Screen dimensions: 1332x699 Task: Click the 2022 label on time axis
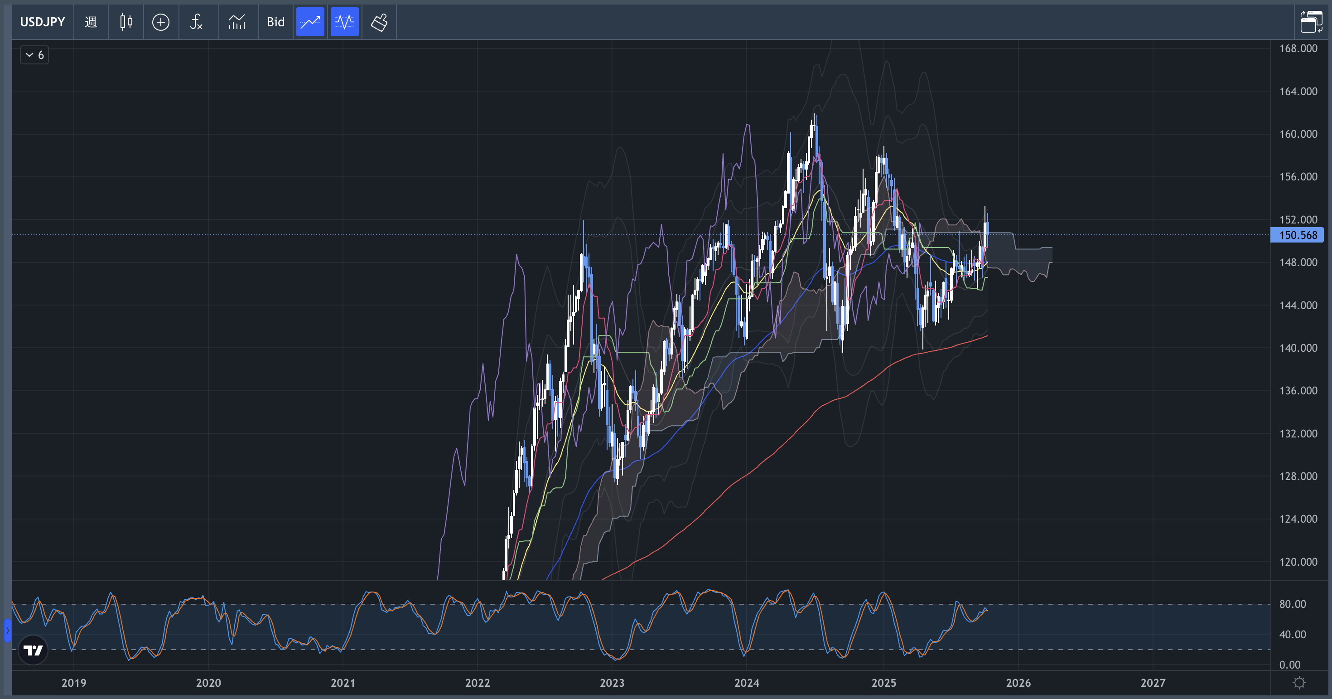click(x=477, y=683)
